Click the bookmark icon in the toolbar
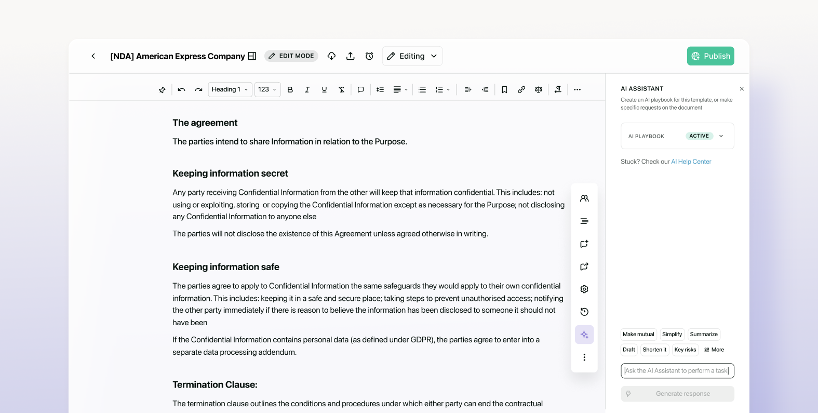 [504, 89]
